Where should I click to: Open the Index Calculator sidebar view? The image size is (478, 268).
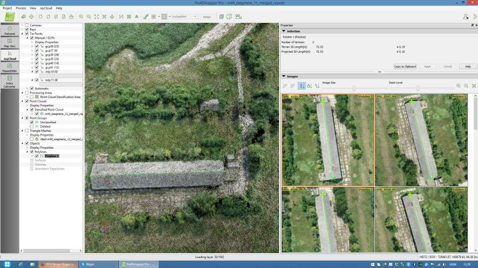9,82
